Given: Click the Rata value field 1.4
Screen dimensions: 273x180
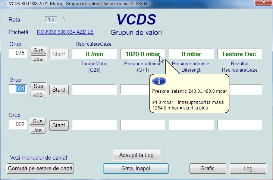Looking at the screenshot, I should pyautogui.click(x=51, y=20).
